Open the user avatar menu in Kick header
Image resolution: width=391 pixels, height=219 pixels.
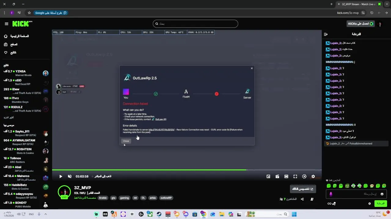(380, 24)
